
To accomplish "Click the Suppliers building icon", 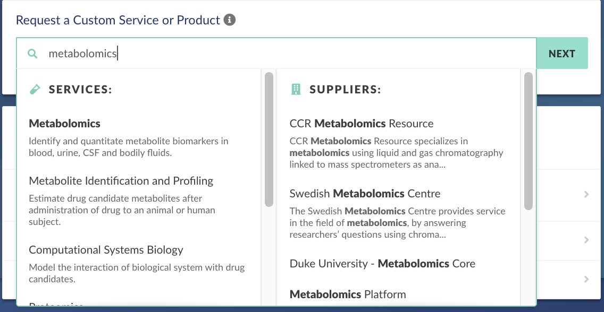I will point(296,90).
